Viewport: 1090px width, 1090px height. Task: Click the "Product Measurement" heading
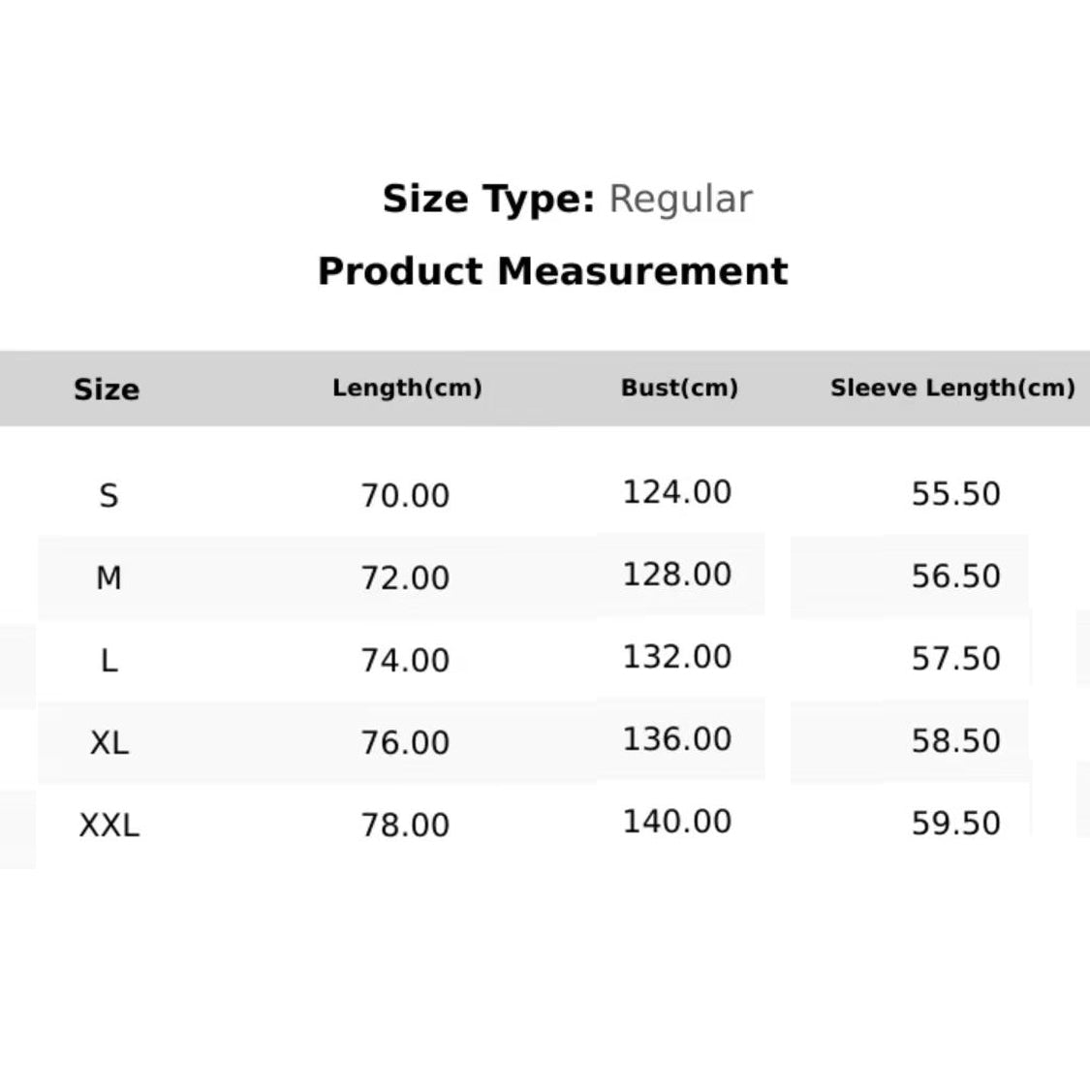pyautogui.click(x=552, y=271)
